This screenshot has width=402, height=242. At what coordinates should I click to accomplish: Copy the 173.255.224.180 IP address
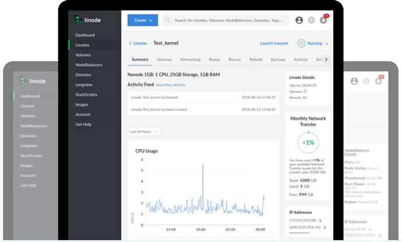pyautogui.click(x=322, y=222)
